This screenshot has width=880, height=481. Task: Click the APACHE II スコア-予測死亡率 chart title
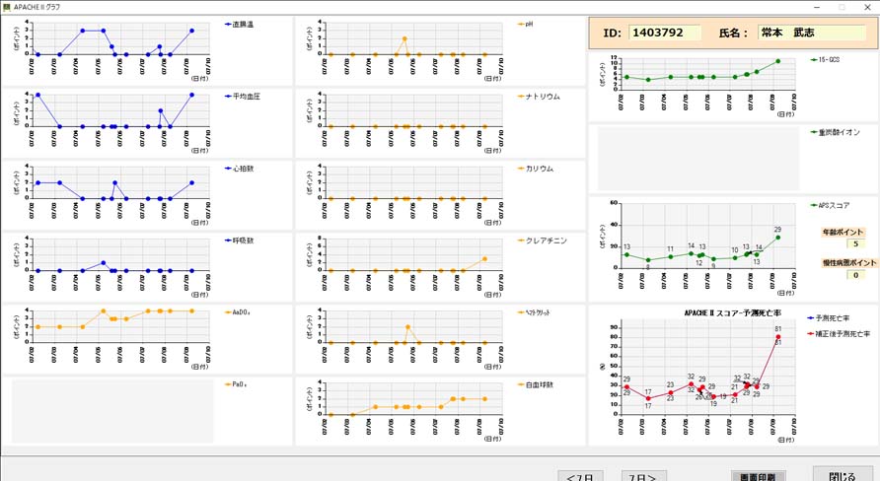(x=732, y=312)
